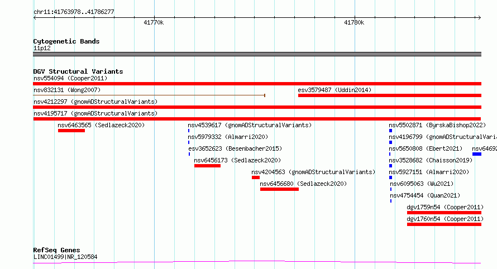This screenshot has height=269, width=497.
Task: Select the gray 11p12 cytoband bar
Action: pyautogui.click(x=257, y=54)
